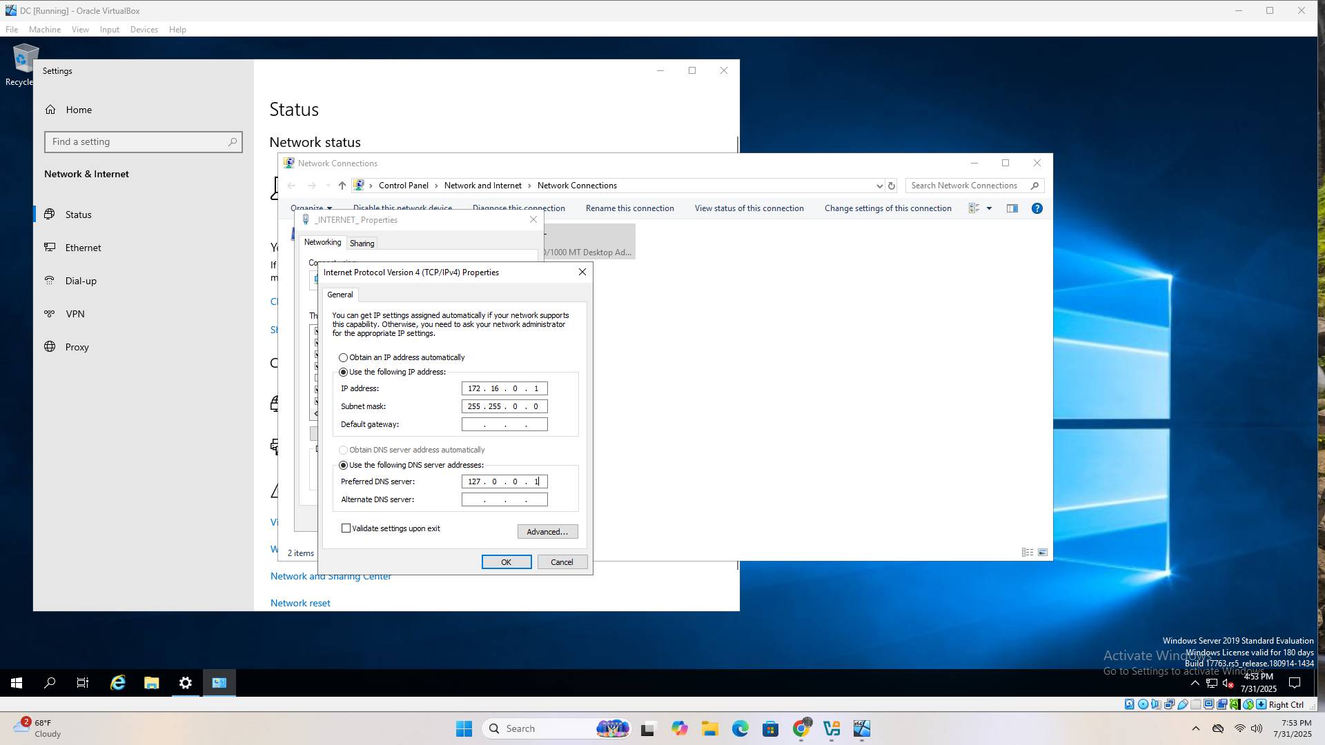This screenshot has height=745, width=1325.
Task: Open the Network reset link
Action: (300, 603)
